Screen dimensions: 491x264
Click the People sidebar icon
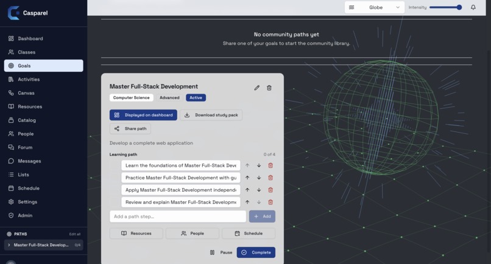(11, 134)
